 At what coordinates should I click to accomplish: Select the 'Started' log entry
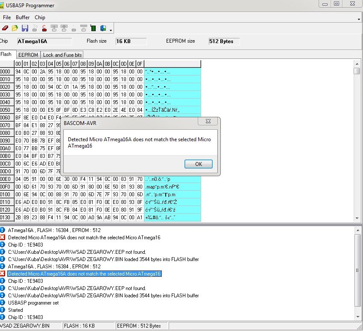tap(15, 310)
